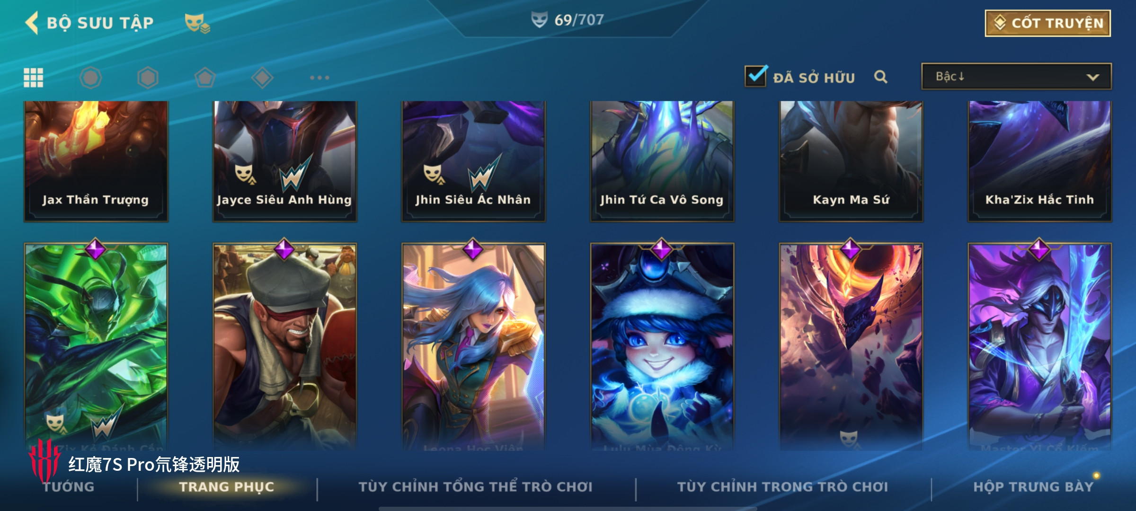This screenshot has height=511, width=1136.
Task: Pick the diamond rarity filter icon
Action: 262,78
